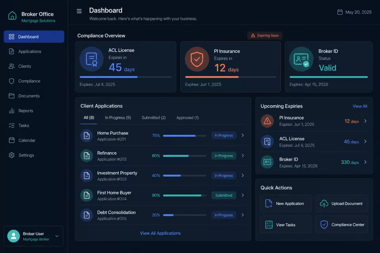Click the "330 days" value for Broker ID

click(350, 162)
